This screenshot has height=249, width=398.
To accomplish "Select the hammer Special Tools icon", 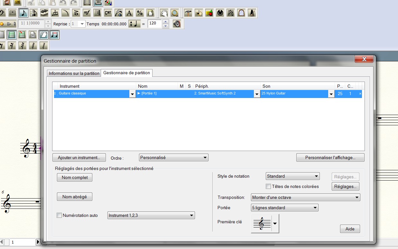I will pyautogui.click(x=188, y=13).
